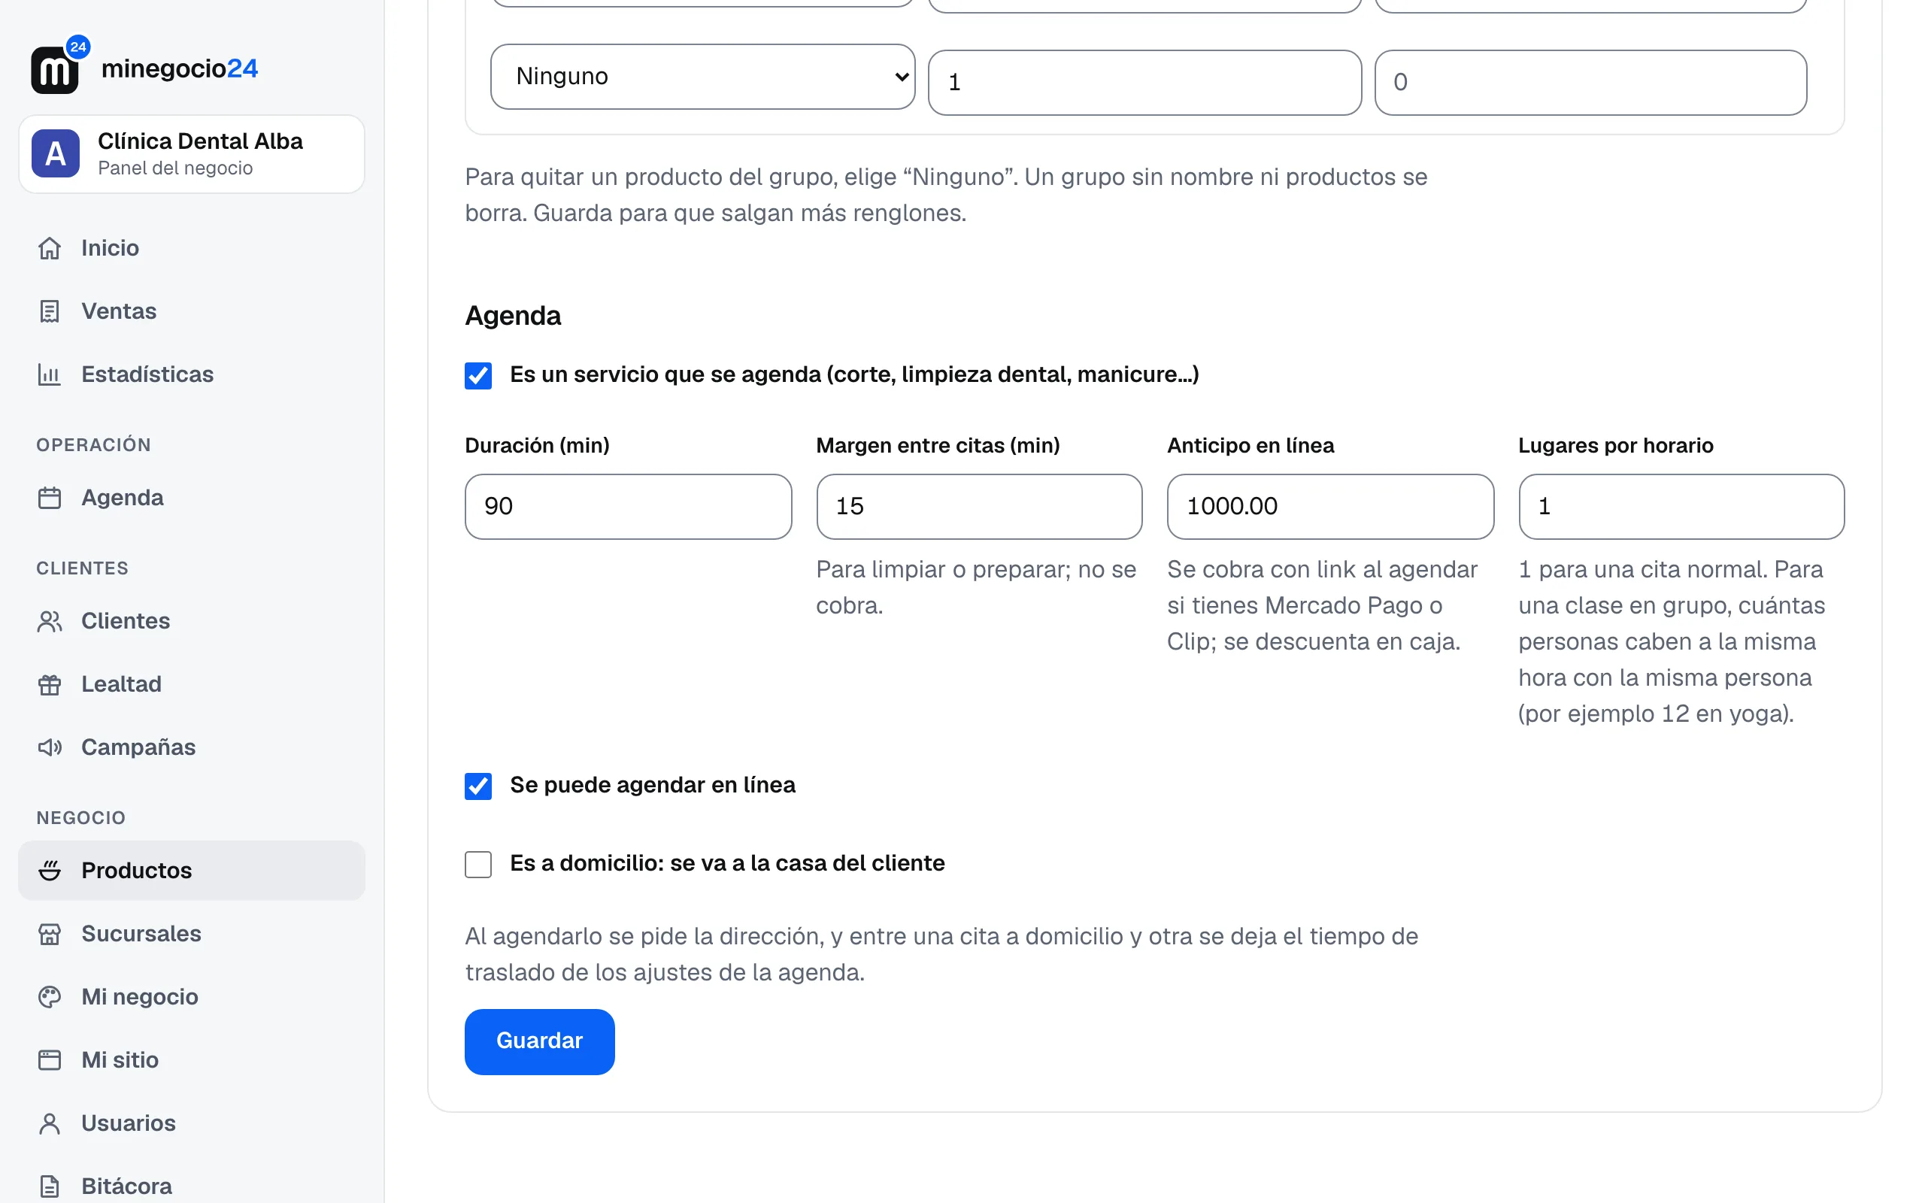1925x1203 pixels.
Task: Open Usuarios management
Action: [x=192, y=1123]
